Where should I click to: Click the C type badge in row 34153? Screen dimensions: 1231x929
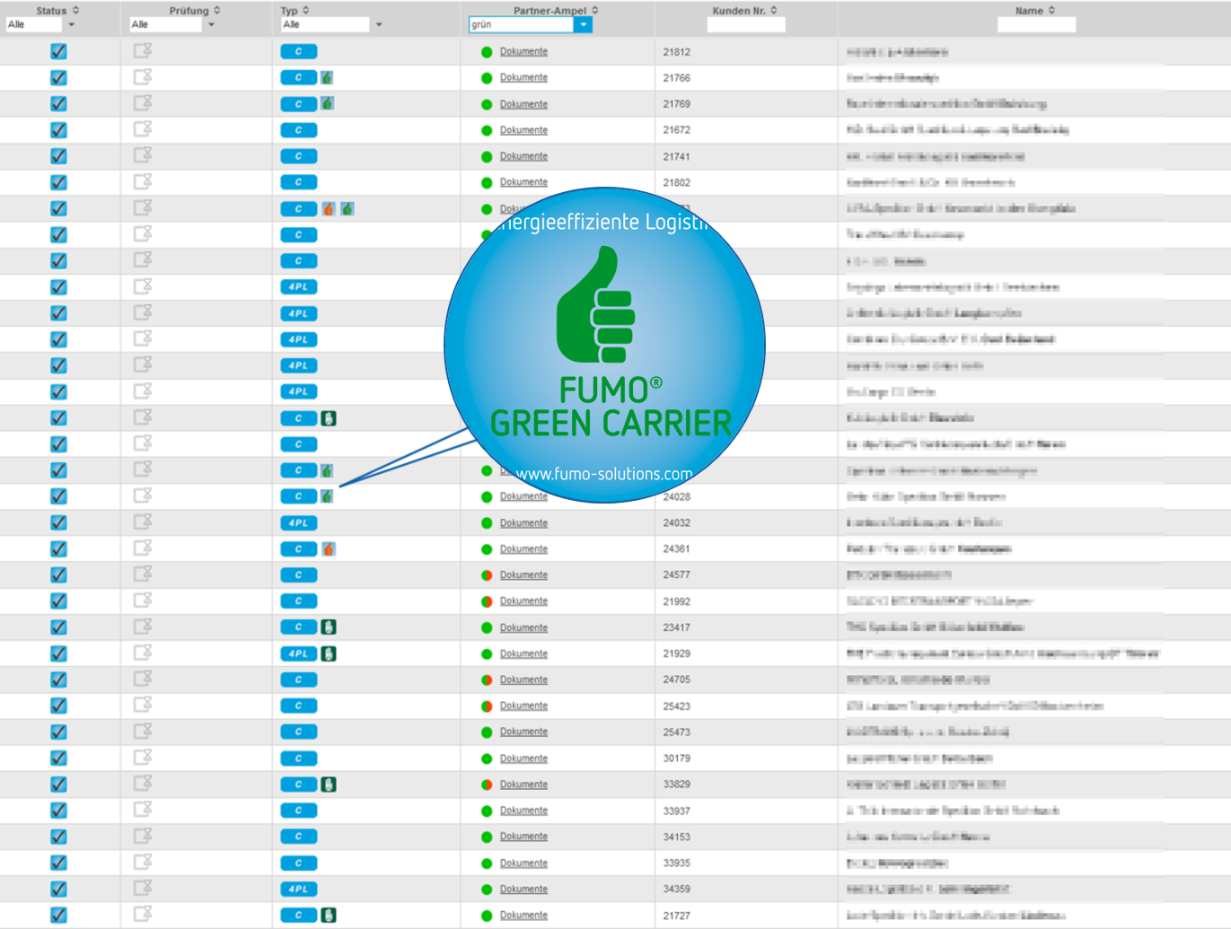(x=298, y=837)
